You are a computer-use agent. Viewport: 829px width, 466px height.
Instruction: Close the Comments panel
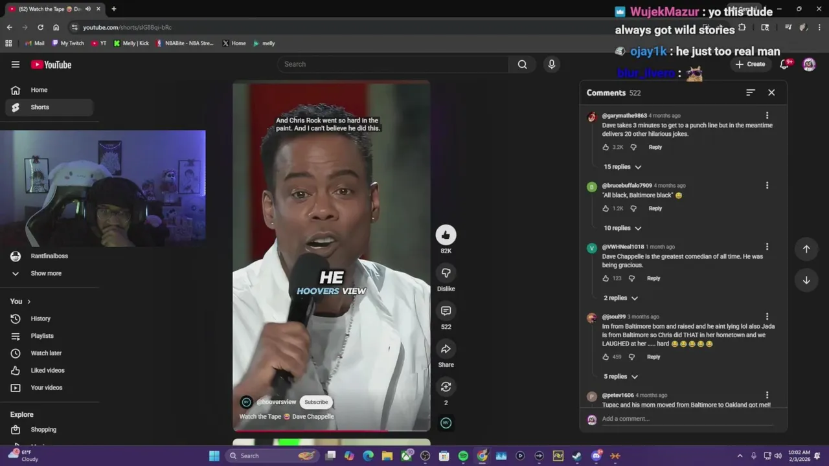click(x=771, y=93)
